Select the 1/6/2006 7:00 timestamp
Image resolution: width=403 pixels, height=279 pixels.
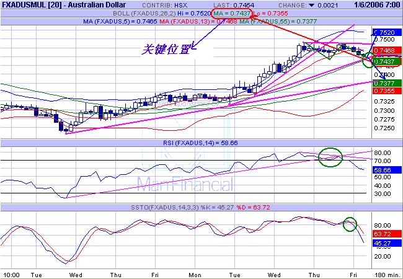pos(376,4)
